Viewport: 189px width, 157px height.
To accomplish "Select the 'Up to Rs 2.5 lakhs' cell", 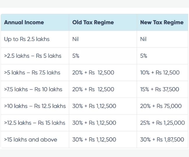I will point(27,39).
